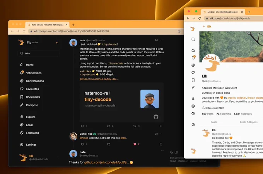Click the Compose quill icon in the light window
The image size is (263, 174).
[193, 87]
